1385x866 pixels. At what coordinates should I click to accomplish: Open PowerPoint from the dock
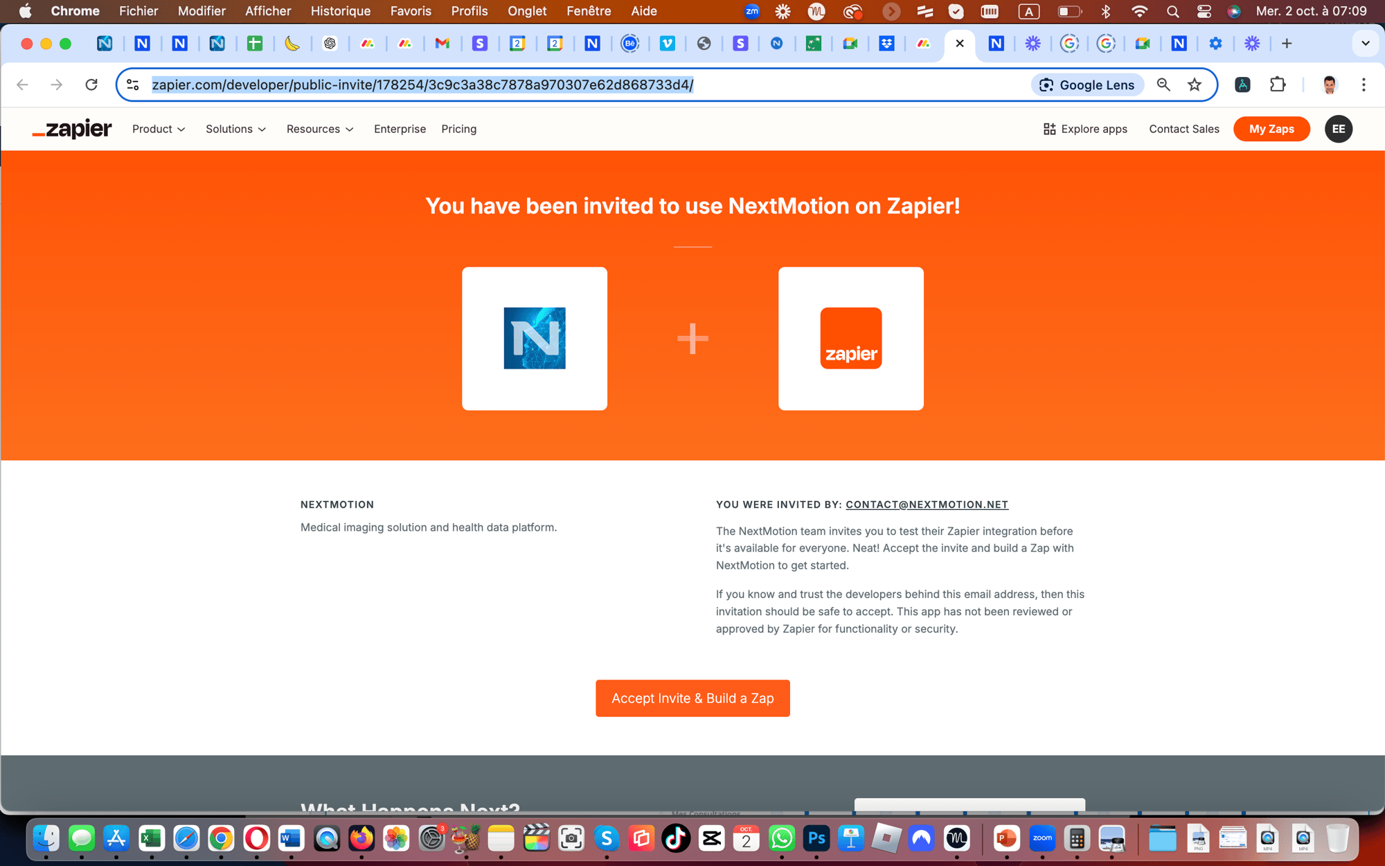point(1006,839)
